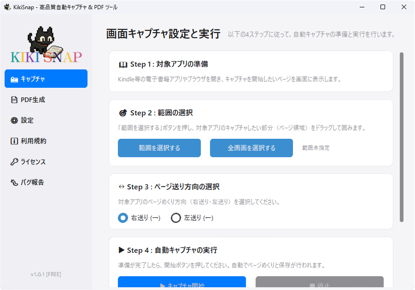
Task: Click the バグ報告 bug report icon
Action: [x=14, y=182]
